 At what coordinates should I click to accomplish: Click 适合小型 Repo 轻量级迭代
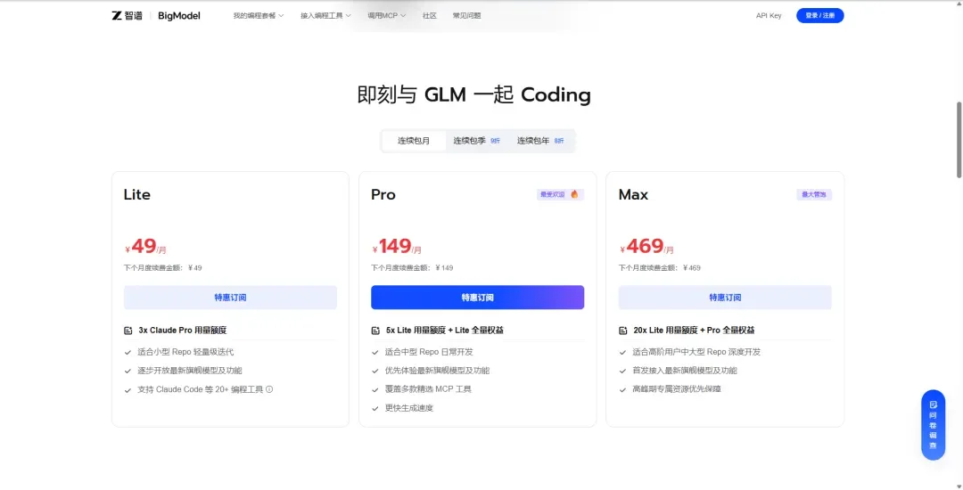pyautogui.click(x=185, y=352)
